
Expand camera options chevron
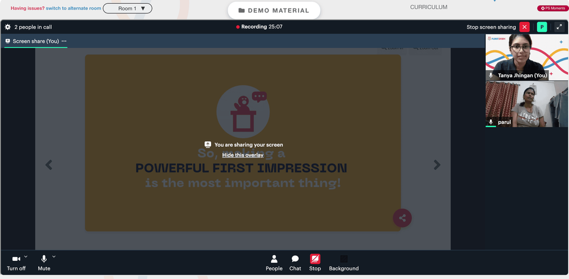tap(26, 257)
